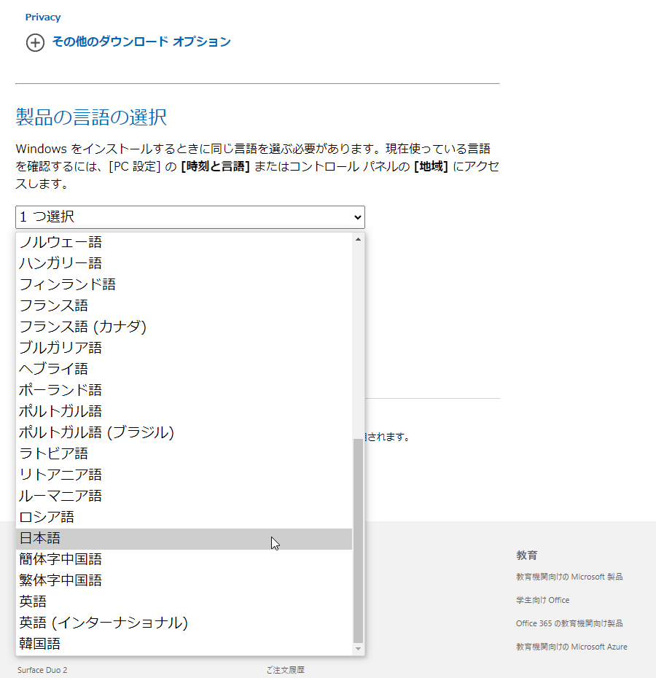Select ラトビア語 language option
Viewport: 656px width, 678px height.
click(x=184, y=453)
